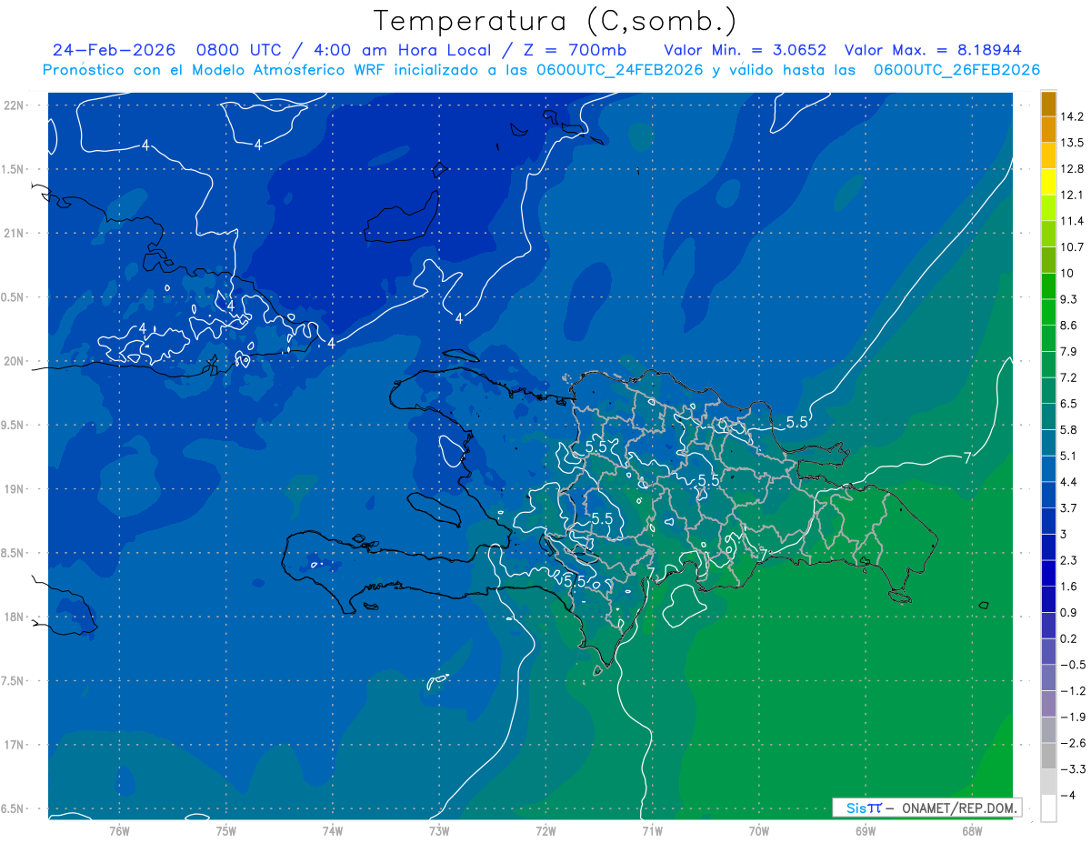The height and width of the screenshot is (843, 1091).
Task: Click the 22N latitude axis label
Action: click(14, 105)
